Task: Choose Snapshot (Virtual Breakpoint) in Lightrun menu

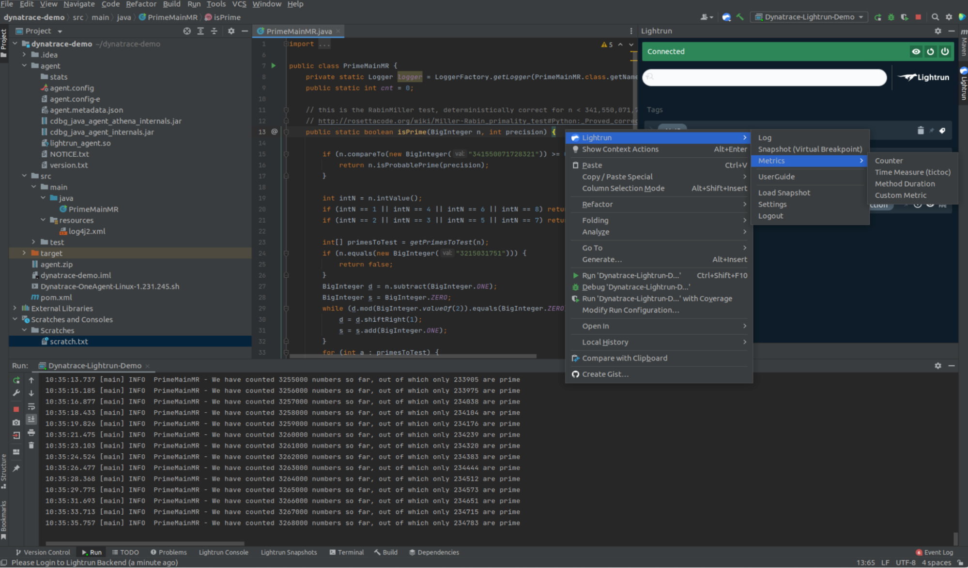Action: pyautogui.click(x=810, y=149)
